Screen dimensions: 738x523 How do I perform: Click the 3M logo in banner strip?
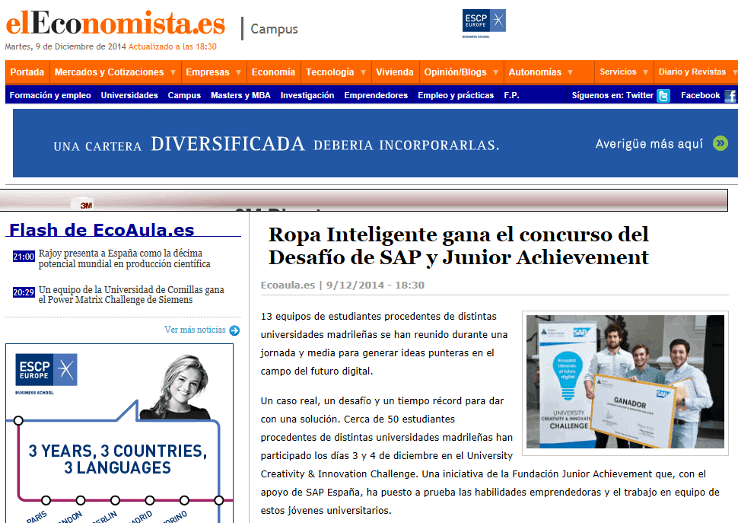point(86,206)
